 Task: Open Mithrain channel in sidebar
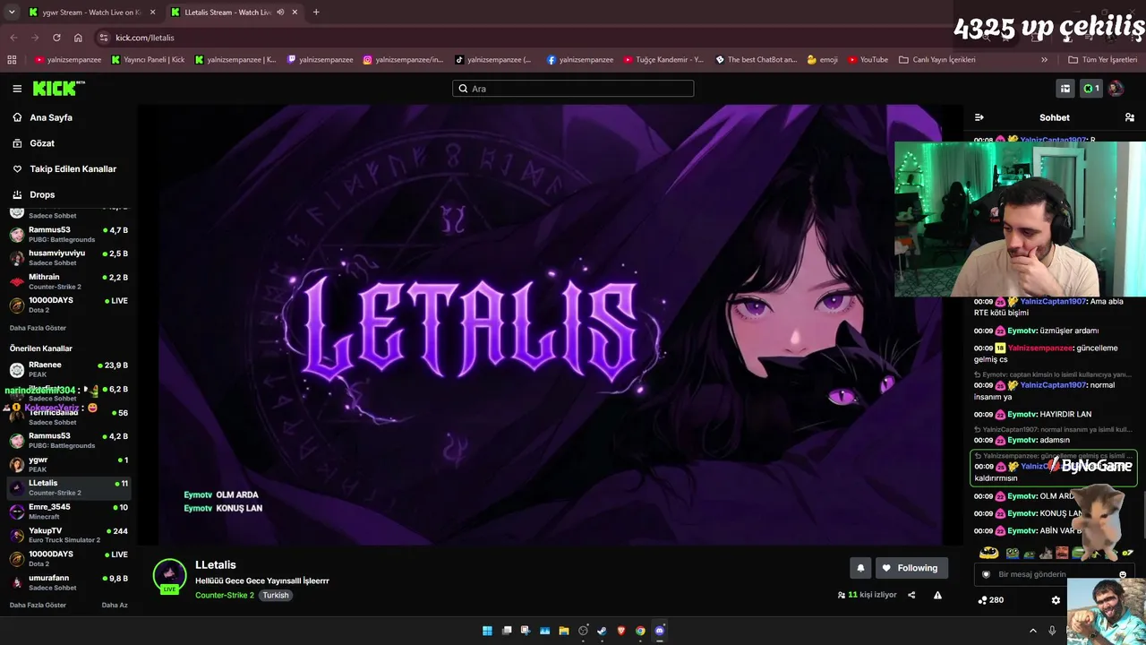pyautogui.click(x=69, y=281)
